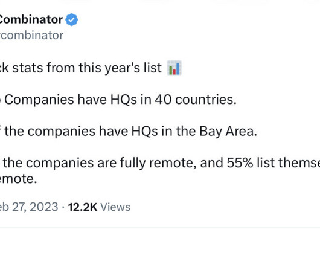Open the ycombinator handle link

(x=31, y=35)
